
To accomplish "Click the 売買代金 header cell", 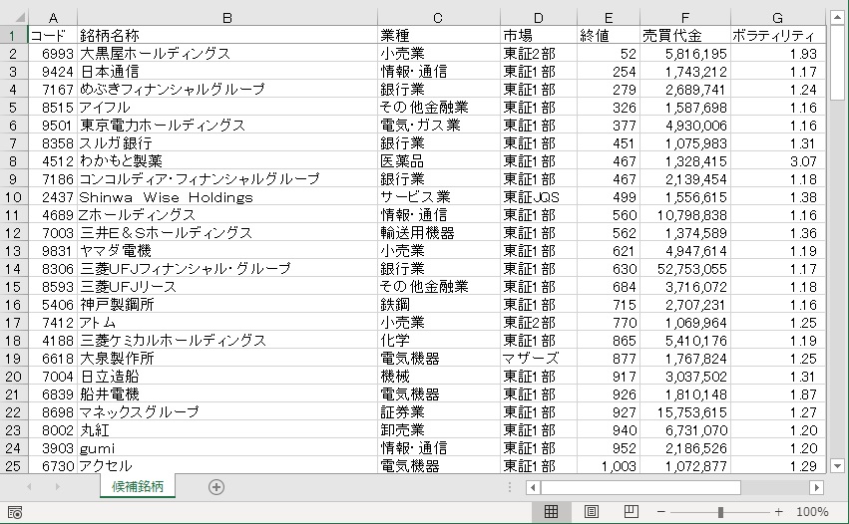I will (685, 36).
